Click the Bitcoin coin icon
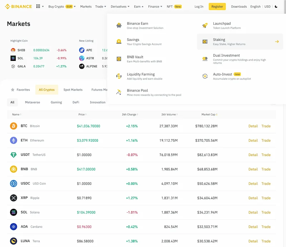 [14, 126]
